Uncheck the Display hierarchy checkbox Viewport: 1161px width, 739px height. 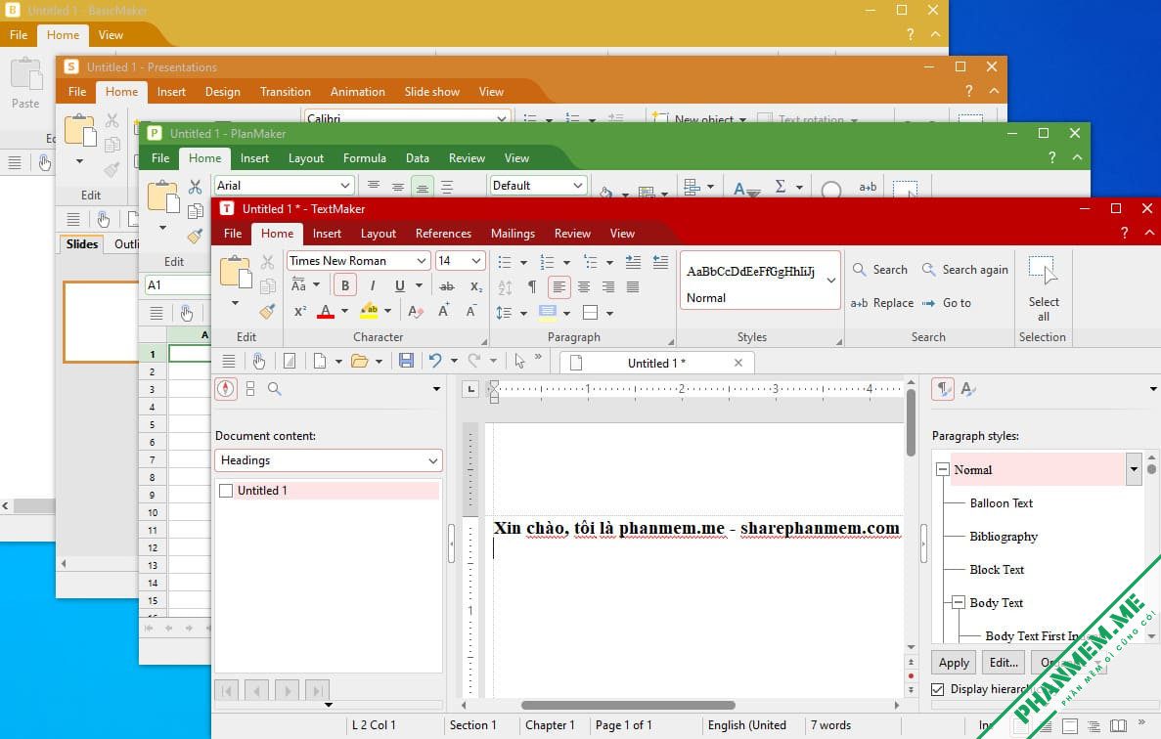click(x=937, y=689)
